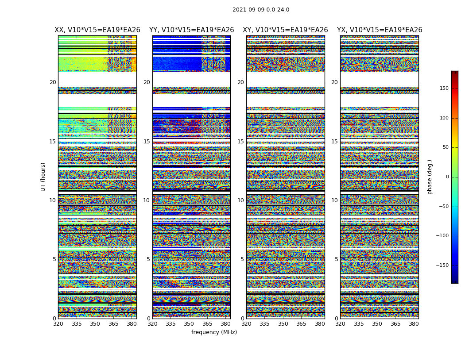
Task: Click the 365 frequency tick under YY panel
Action: pos(207,324)
